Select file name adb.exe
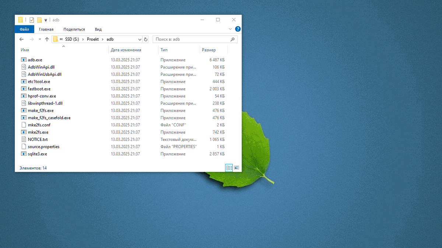Viewport: 442px width, 248px height. click(35, 60)
